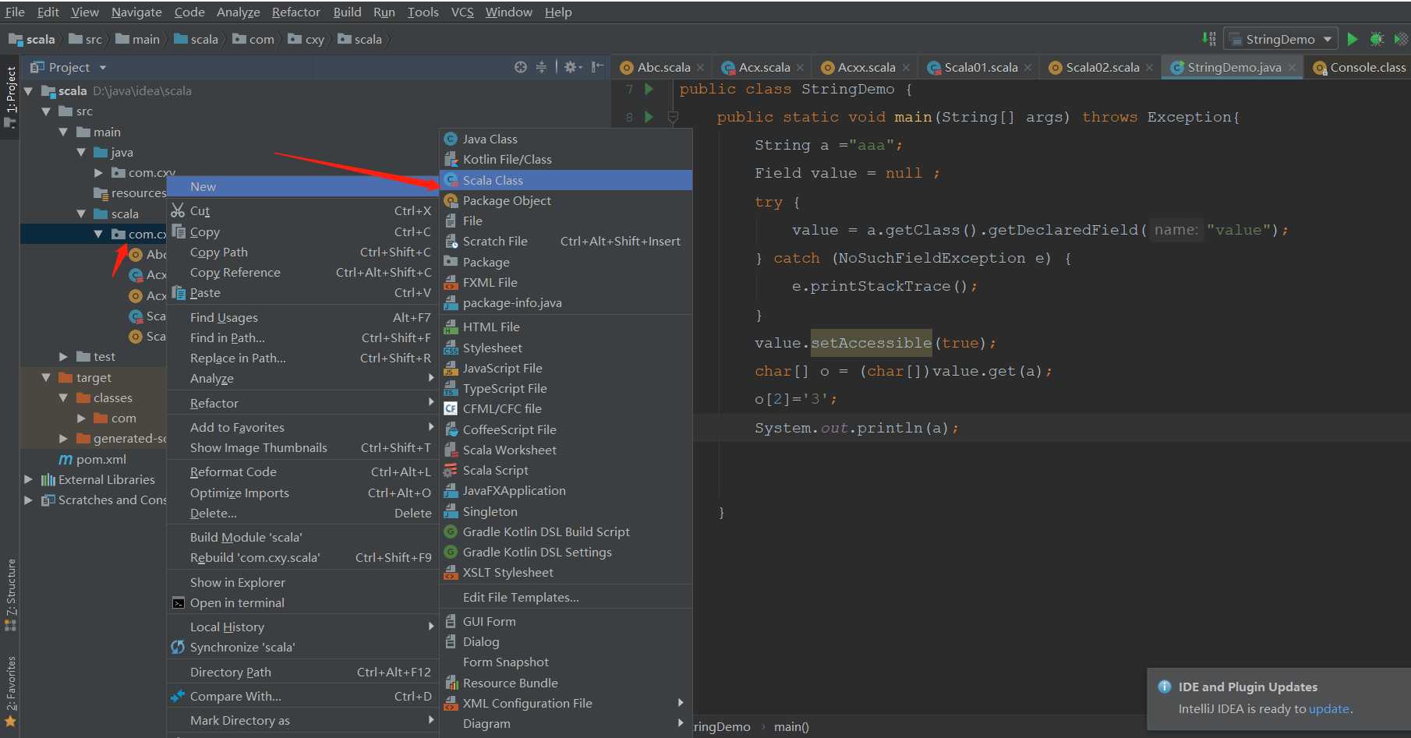Image resolution: width=1411 pixels, height=738 pixels.
Task: Select Find in Path… option
Action: (x=302, y=337)
